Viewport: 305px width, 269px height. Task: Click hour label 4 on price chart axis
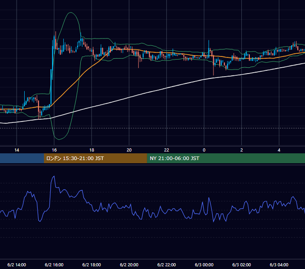[x=279, y=150]
